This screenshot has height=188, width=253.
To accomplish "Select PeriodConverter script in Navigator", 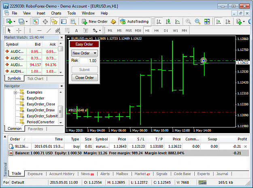I will pyautogui.click(x=40, y=122).
